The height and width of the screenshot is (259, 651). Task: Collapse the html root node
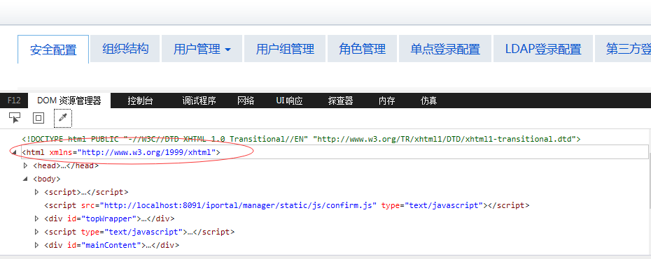[x=15, y=153]
